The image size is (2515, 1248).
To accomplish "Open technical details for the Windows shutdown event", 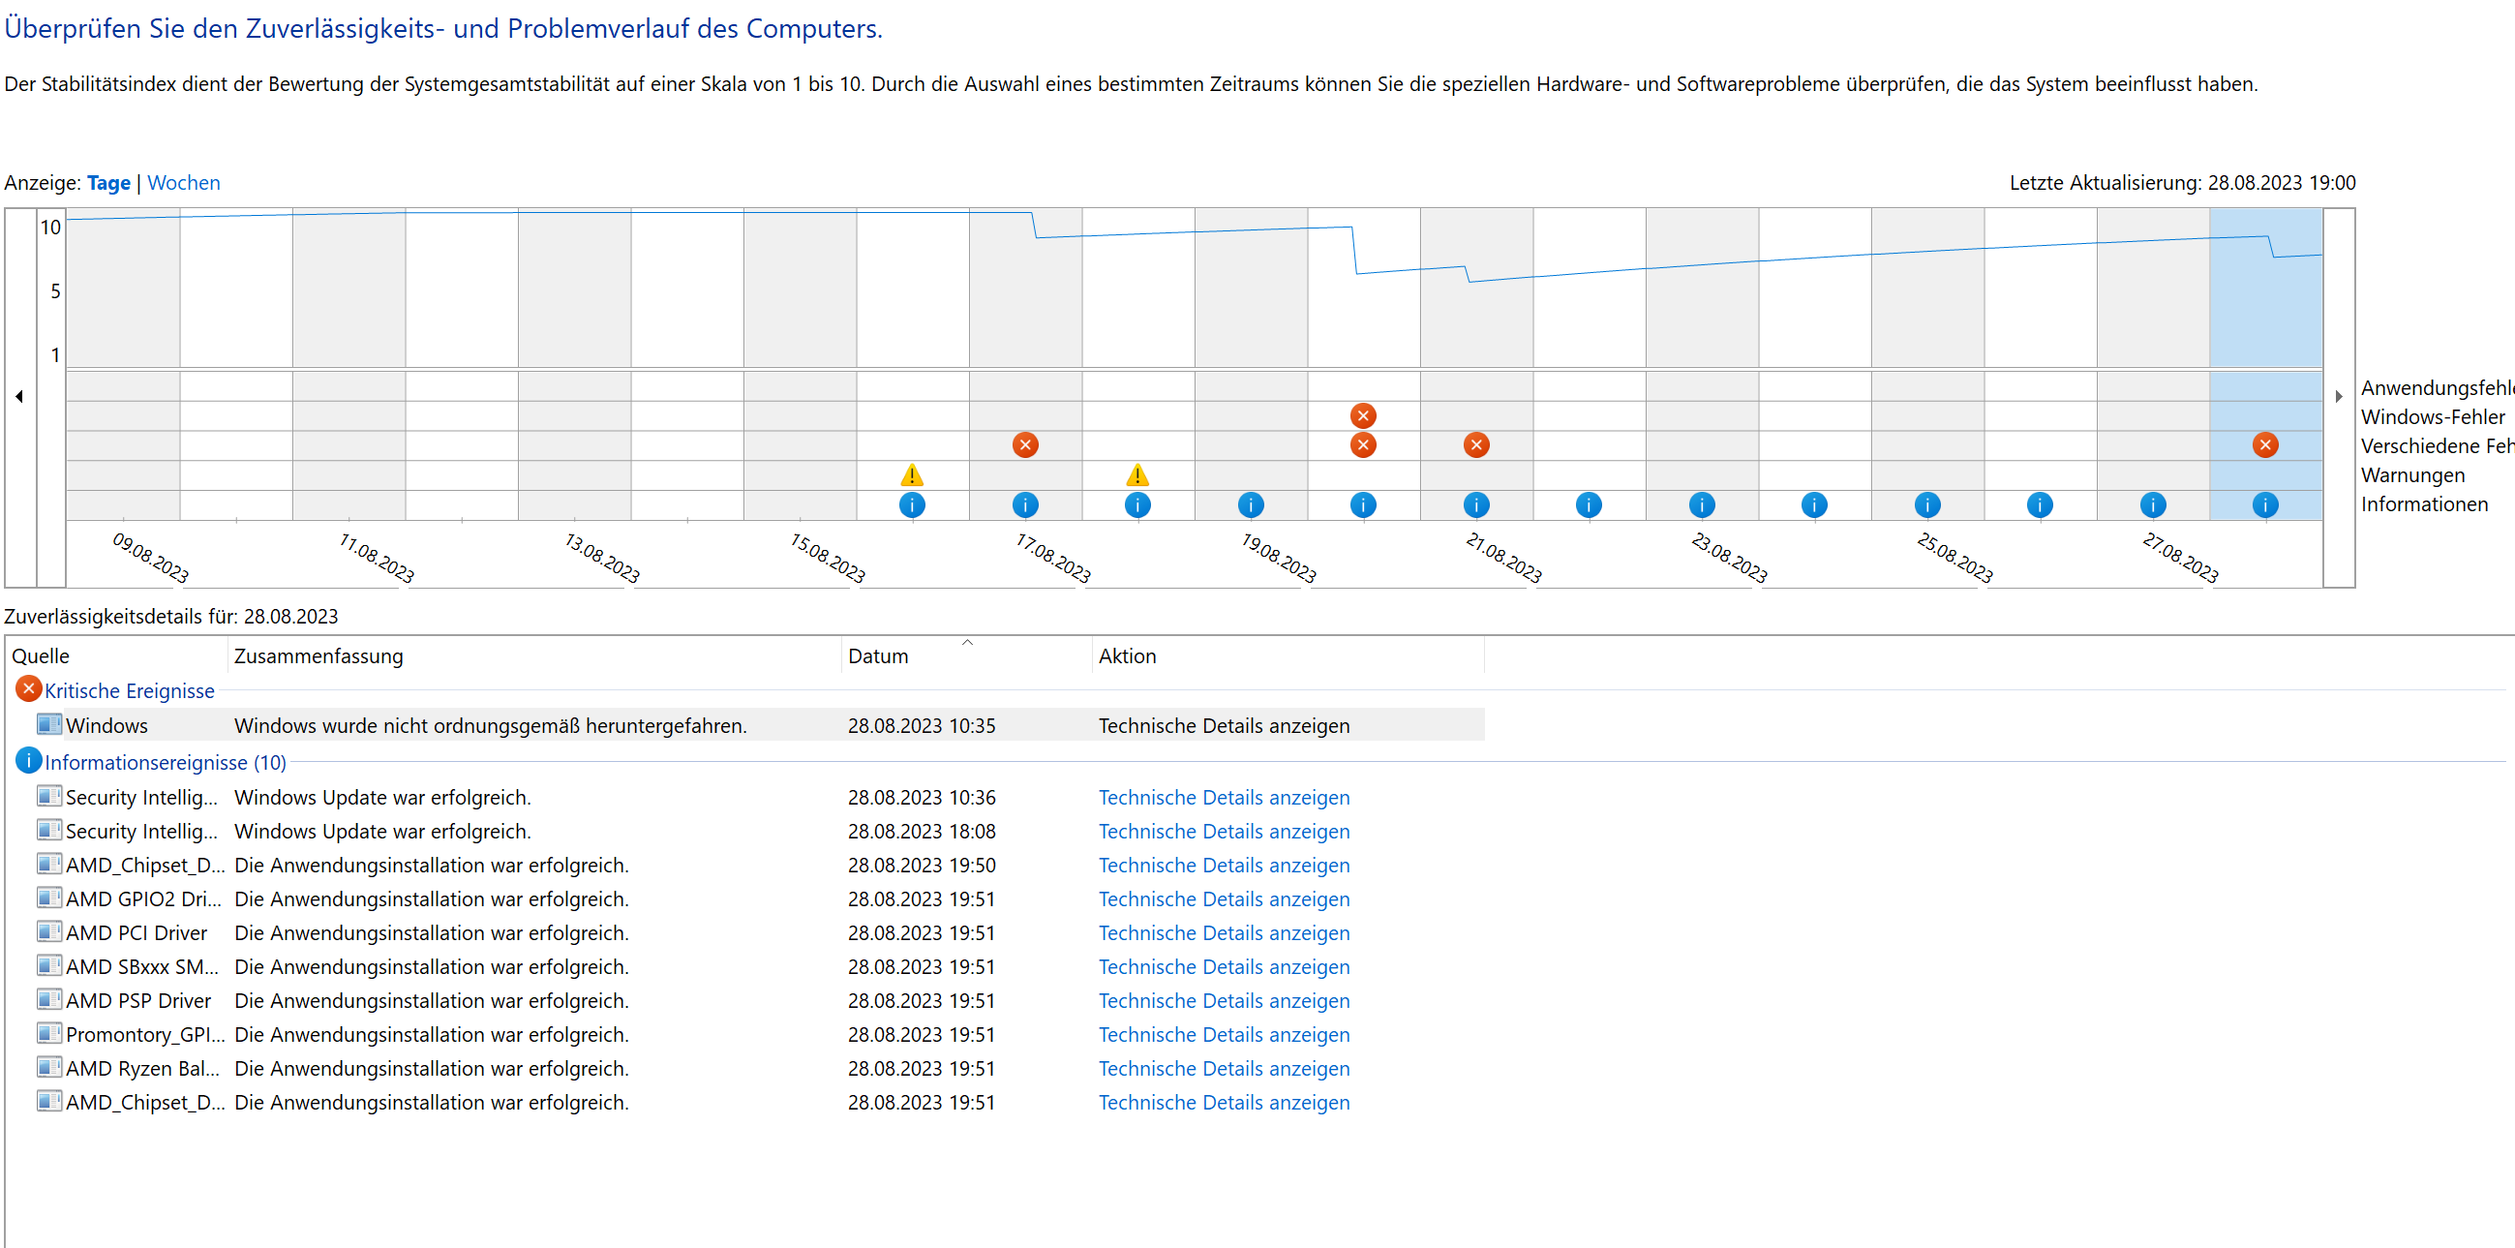I will 1223,725.
